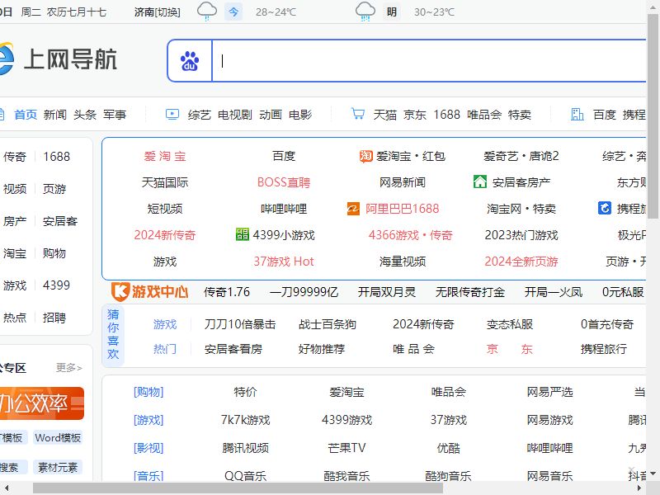Click today's weather cloud icon

(x=207, y=11)
